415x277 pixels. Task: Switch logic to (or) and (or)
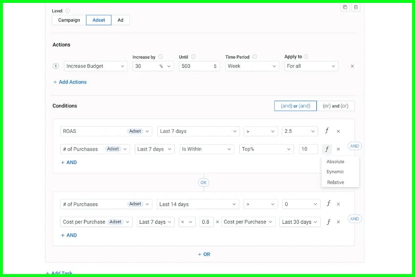335,106
